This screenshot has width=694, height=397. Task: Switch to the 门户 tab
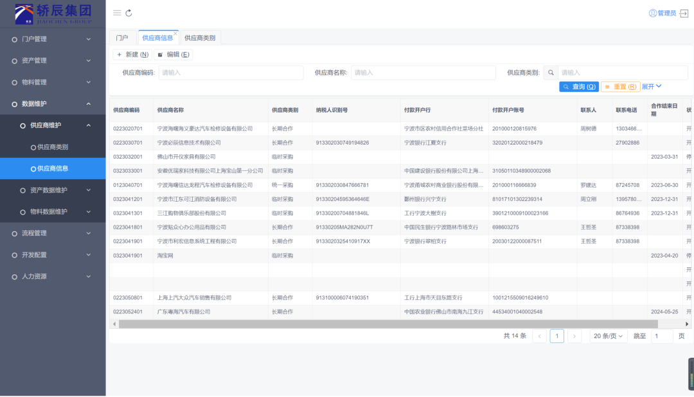122,38
